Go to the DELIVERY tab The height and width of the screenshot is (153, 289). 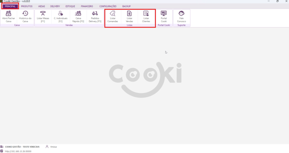[x=55, y=6]
